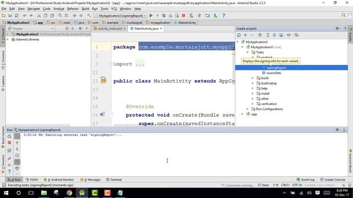This screenshot has width=353, height=198.
Task: Click the green Run app button
Action: click(x=151, y=15)
